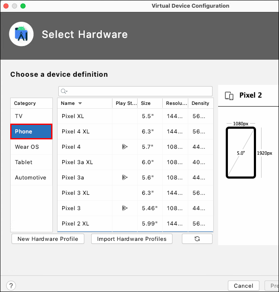Select the Automotive category
The image size is (279, 292).
pyautogui.click(x=32, y=177)
